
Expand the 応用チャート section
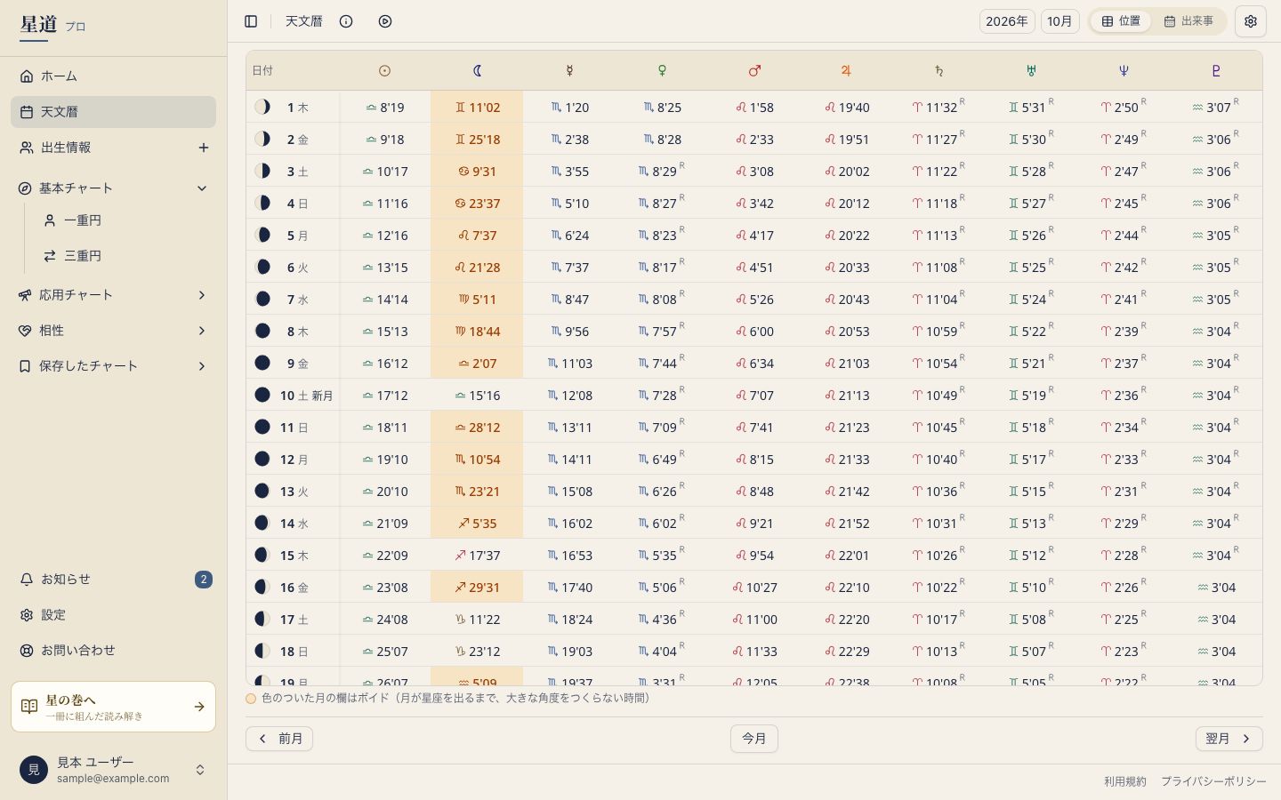tap(113, 295)
